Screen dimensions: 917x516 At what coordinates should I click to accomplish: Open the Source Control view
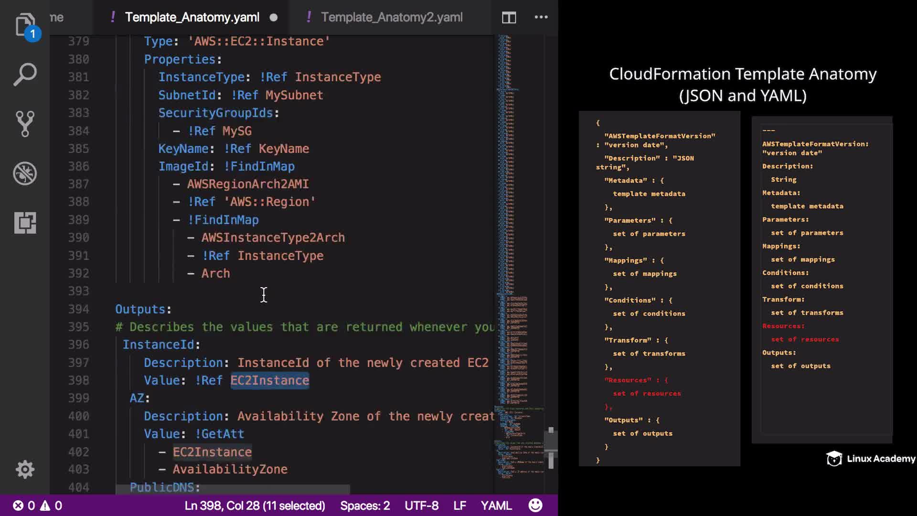click(25, 124)
